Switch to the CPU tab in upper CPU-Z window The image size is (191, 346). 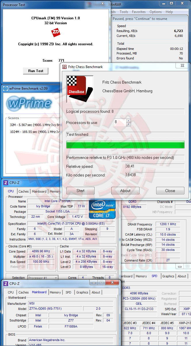pyautogui.click(x=11, y=191)
